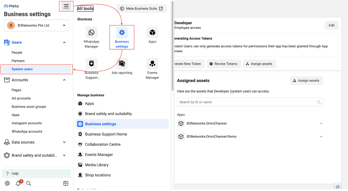Open Business Support Home
348x191 pixels.
tap(122, 134)
